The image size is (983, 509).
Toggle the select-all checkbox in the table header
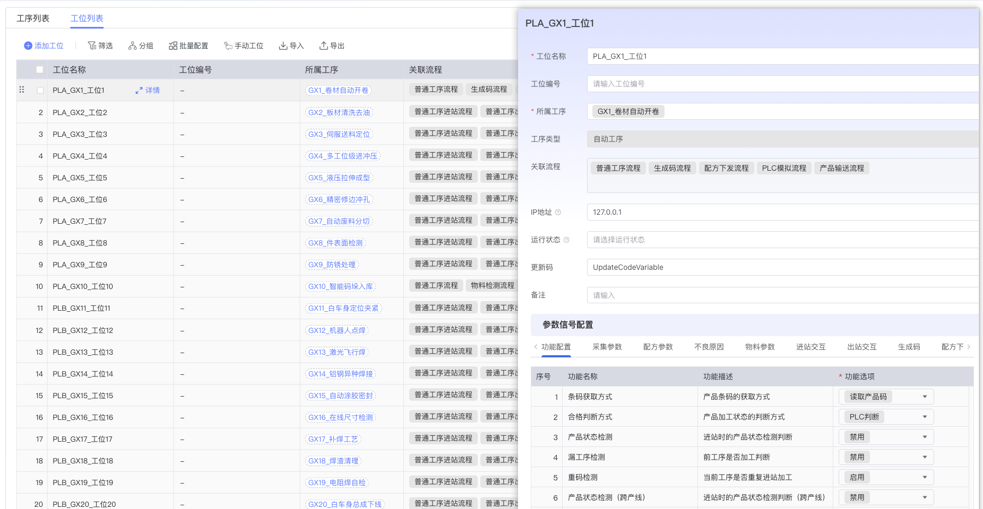[x=40, y=70]
